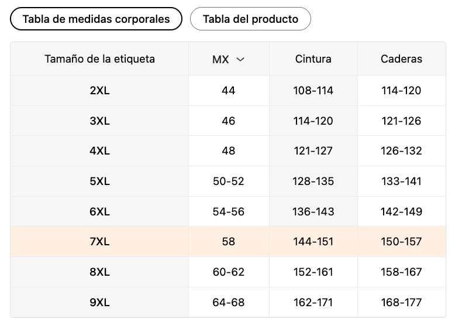Click the Tamaño de la etiqueta header

pyautogui.click(x=99, y=59)
